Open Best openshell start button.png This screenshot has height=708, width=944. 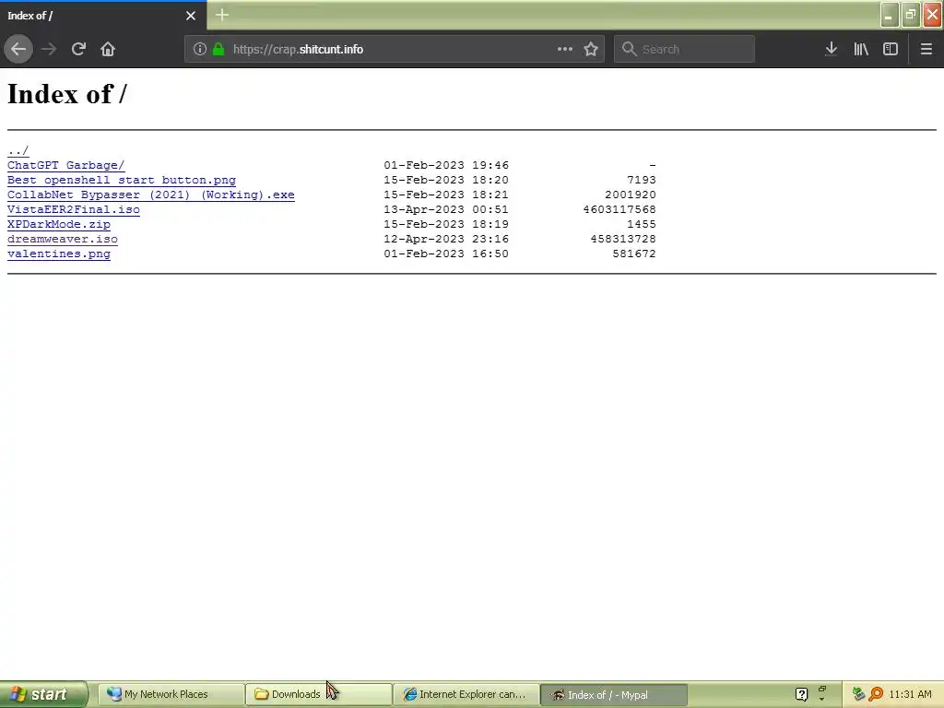click(122, 180)
